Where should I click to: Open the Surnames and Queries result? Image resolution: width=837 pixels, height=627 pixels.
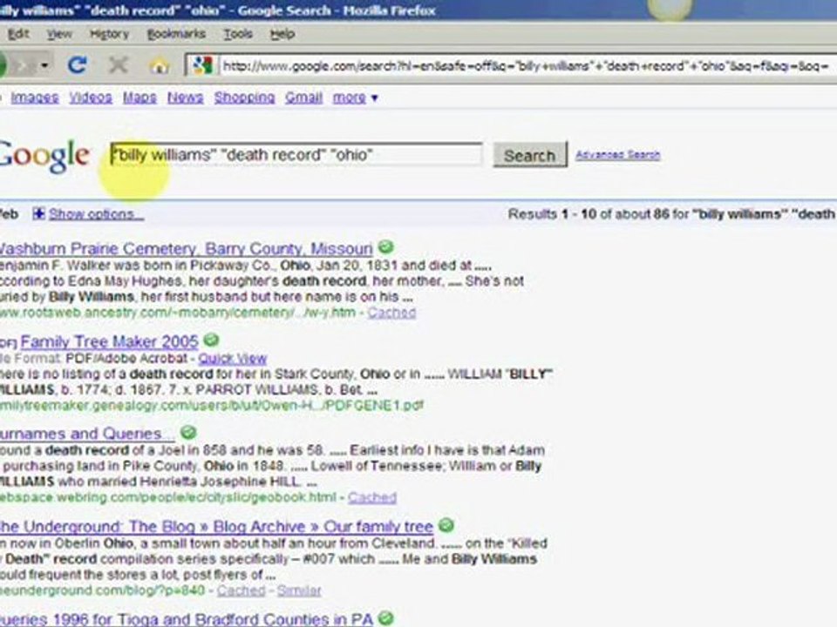point(87,434)
